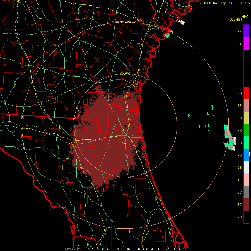Click the HR green legend color swatch
251x251 pixels.
[246, 131]
